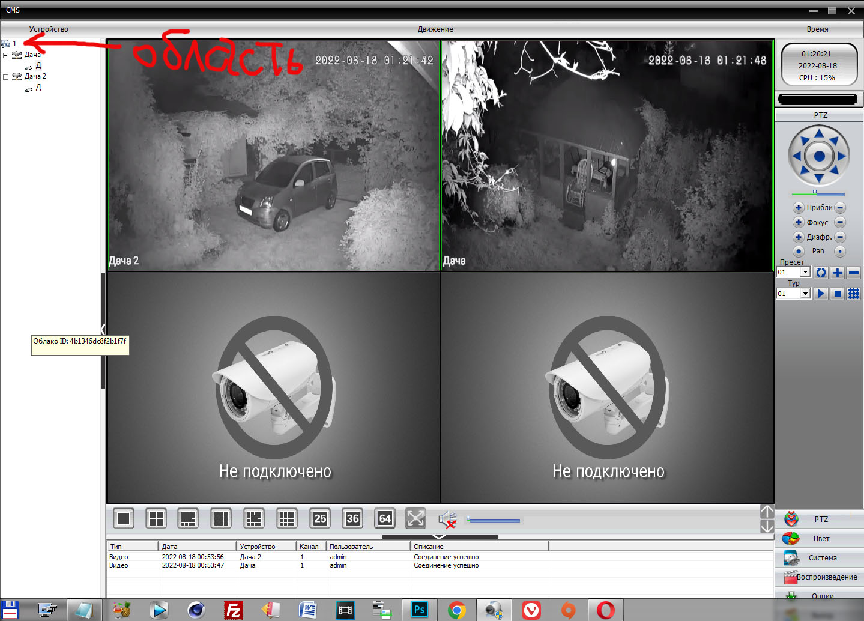Select the four-camera grid layout
Screen dimensions: 864x621
pyautogui.click(x=156, y=518)
